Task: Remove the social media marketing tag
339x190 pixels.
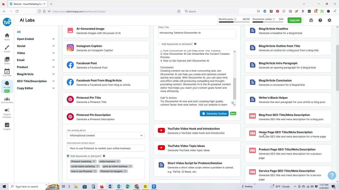Action: click(97, 166)
